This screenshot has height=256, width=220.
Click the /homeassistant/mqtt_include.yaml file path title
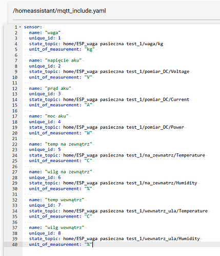click(x=59, y=11)
